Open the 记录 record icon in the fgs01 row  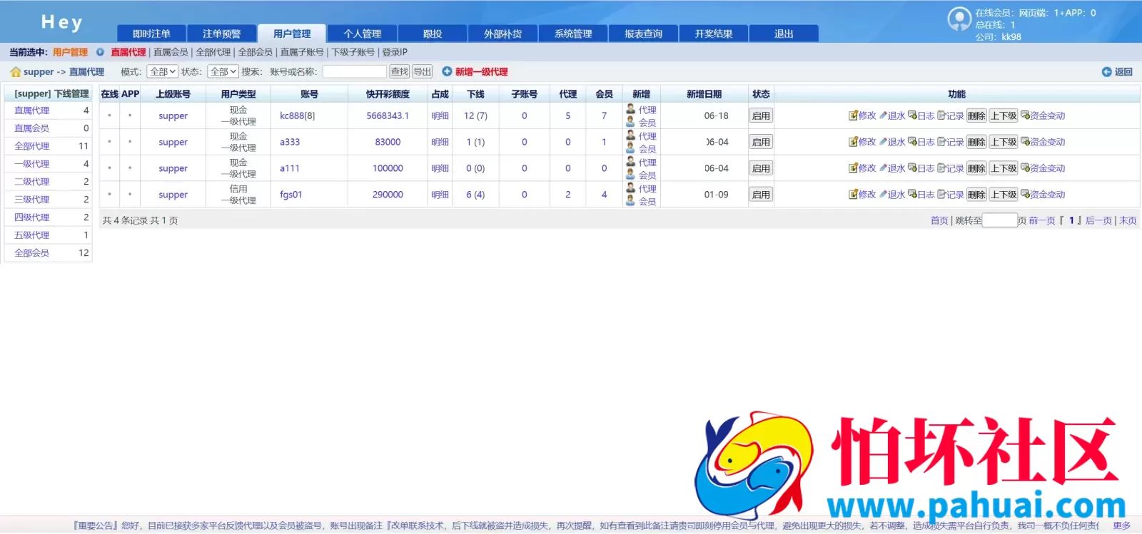941,195
